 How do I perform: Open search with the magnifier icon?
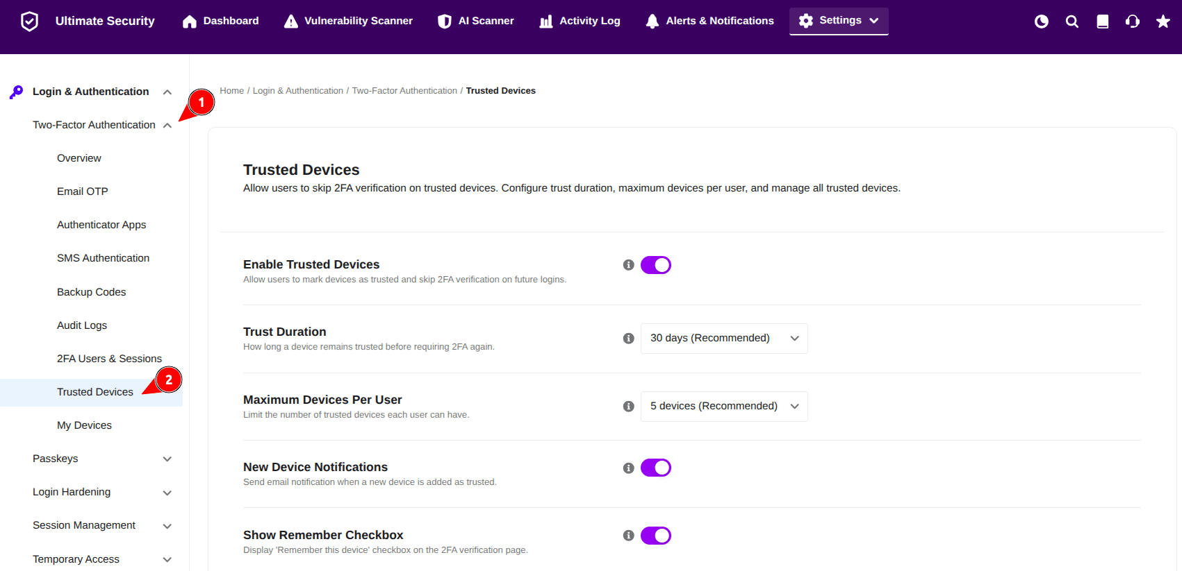tap(1072, 22)
